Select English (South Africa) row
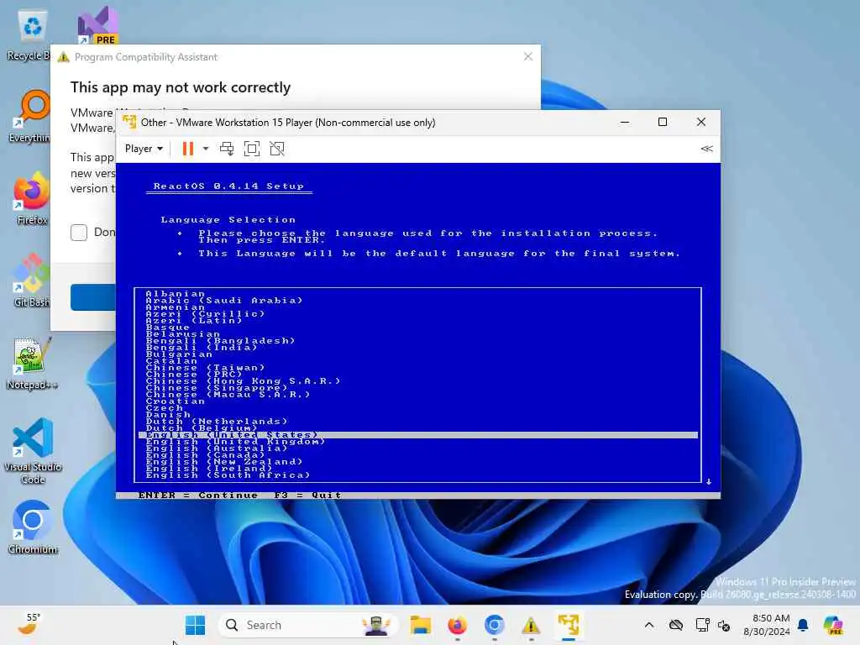The height and width of the screenshot is (645, 860). pyautogui.click(x=418, y=475)
